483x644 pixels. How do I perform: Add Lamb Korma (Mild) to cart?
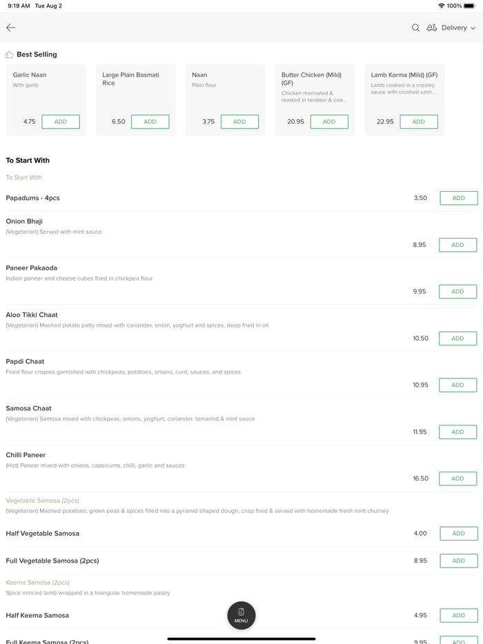click(418, 121)
